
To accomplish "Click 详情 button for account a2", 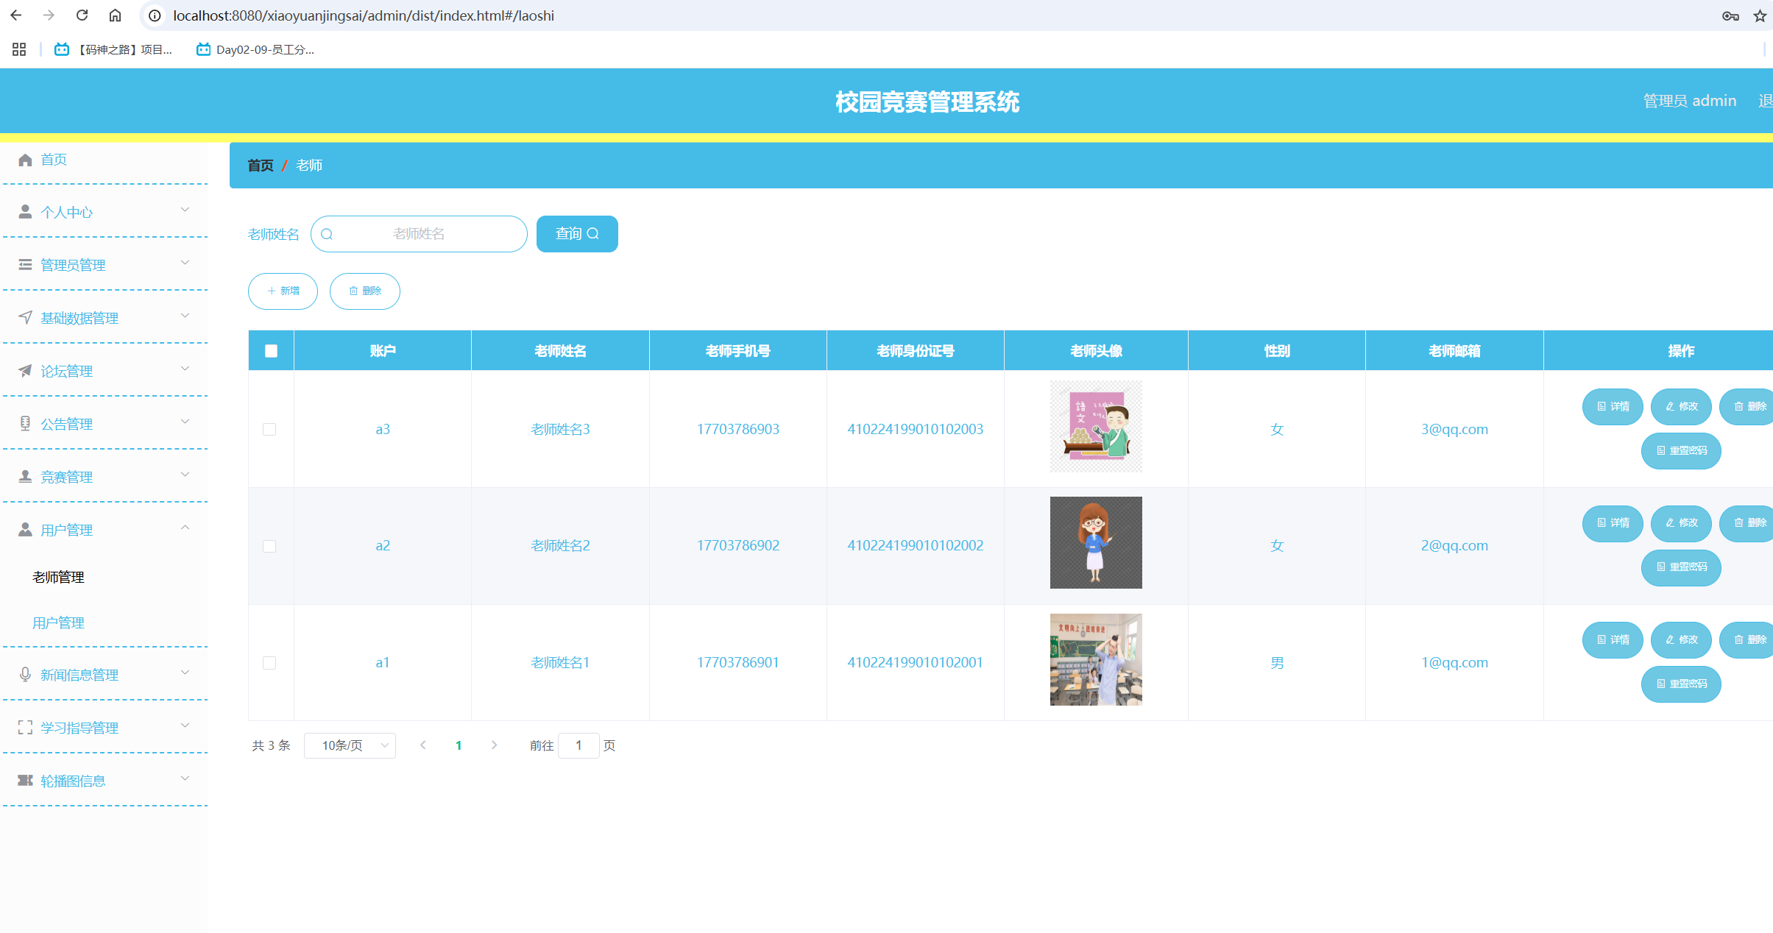I will click(x=1613, y=523).
